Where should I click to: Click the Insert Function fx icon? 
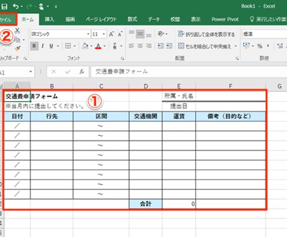tap(82, 72)
